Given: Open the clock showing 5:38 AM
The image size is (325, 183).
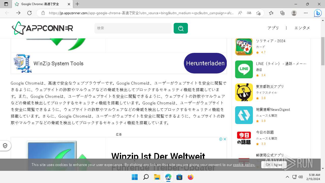Looking at the screenshot, I should pyautogui.click(x=313, y=177).
